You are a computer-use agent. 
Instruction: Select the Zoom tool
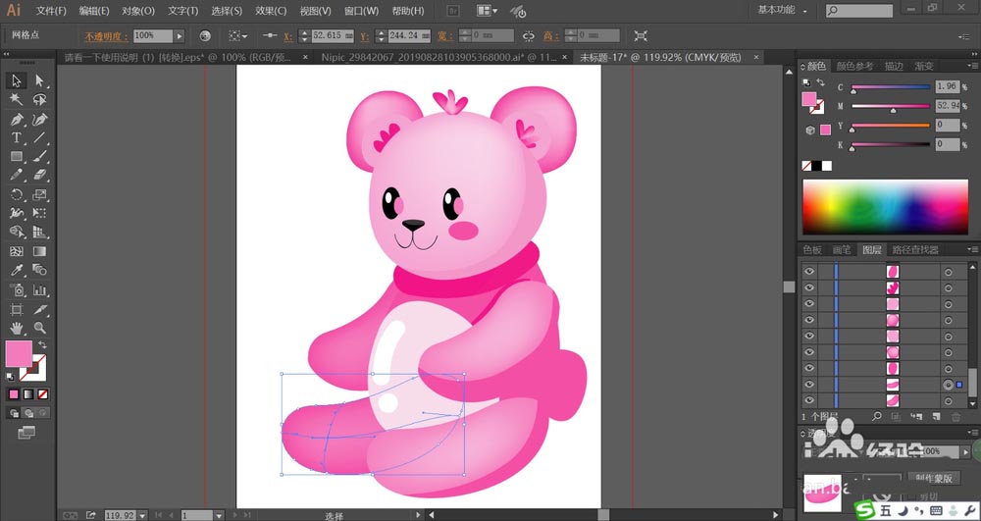click(x=40, y=328)
